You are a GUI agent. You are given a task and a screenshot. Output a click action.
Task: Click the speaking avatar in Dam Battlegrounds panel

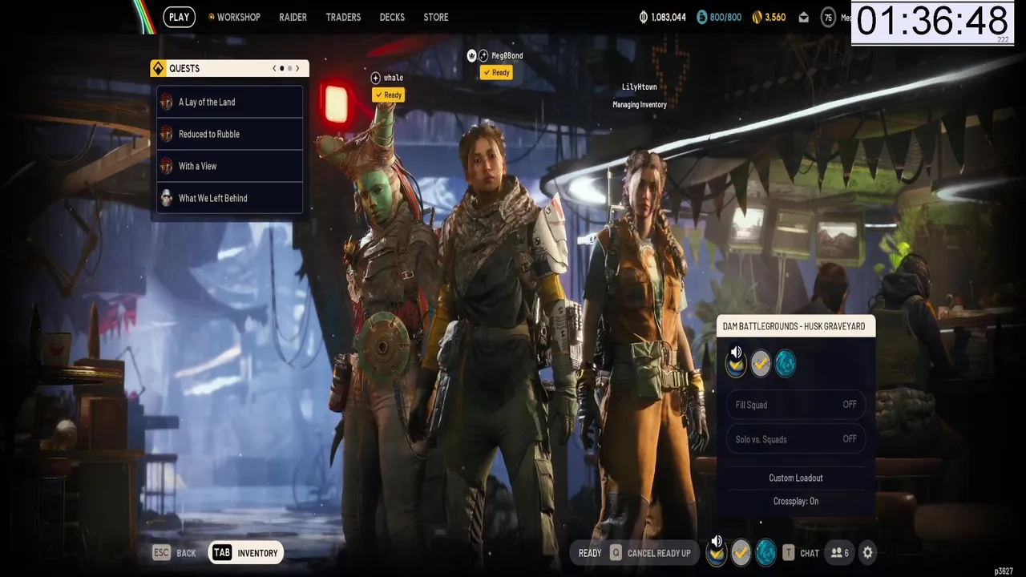735,361
